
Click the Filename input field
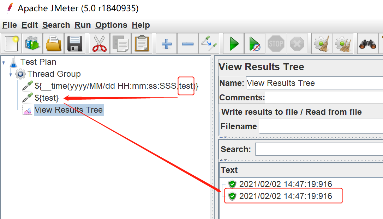click(321, 126)
